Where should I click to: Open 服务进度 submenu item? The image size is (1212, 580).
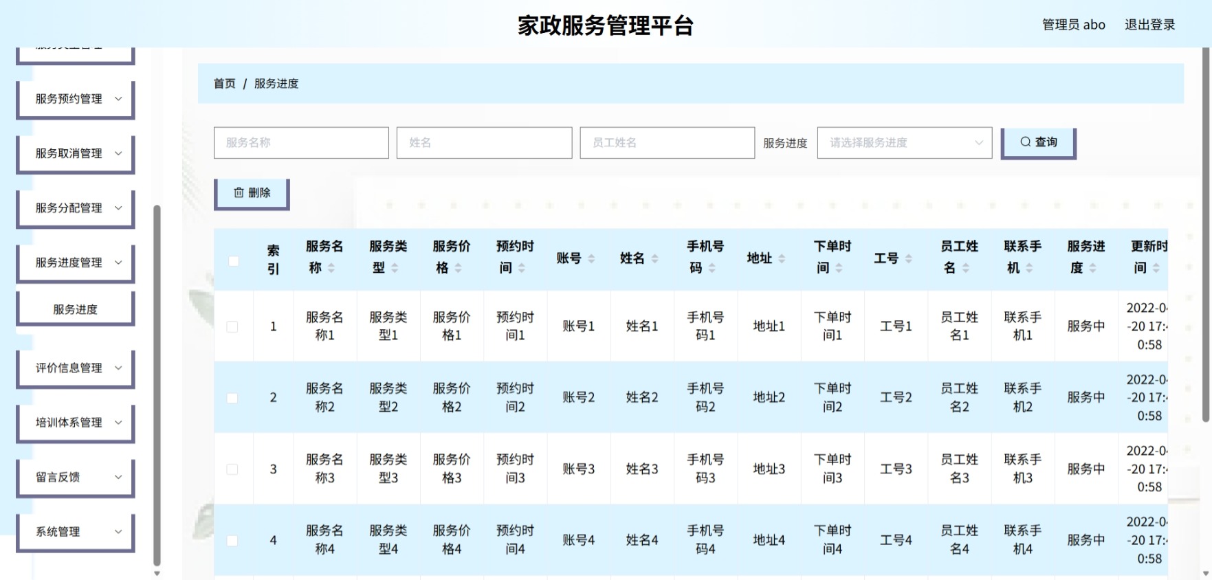75,309
